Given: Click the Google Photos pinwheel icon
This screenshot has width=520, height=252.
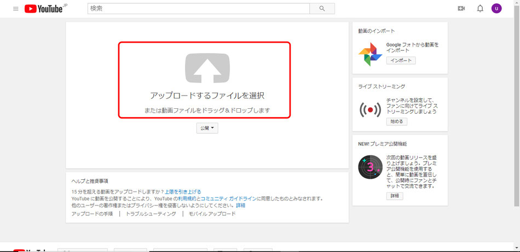Looking at the screenshot, I should [370, 54].
